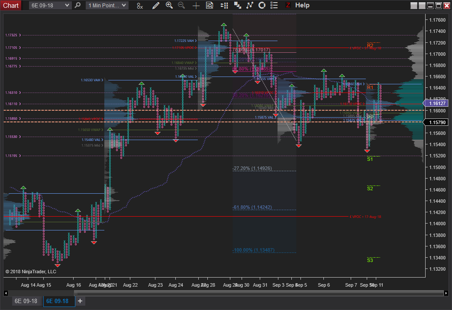Click the 1.16775 level label
The image size is (452, 310).
13,66
